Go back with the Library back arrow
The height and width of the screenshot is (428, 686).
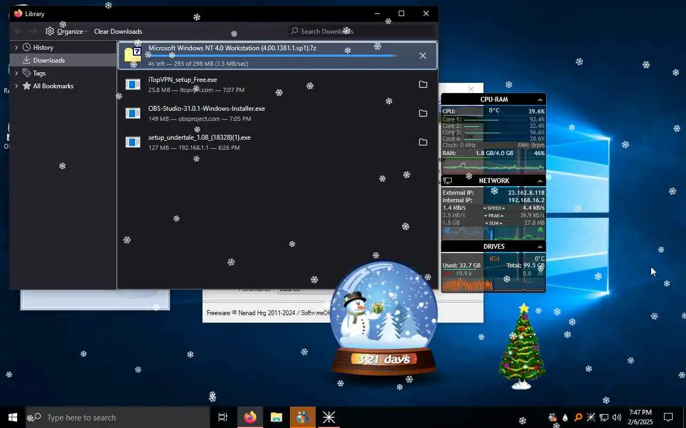pyautogui.click(x=18, y=32)
